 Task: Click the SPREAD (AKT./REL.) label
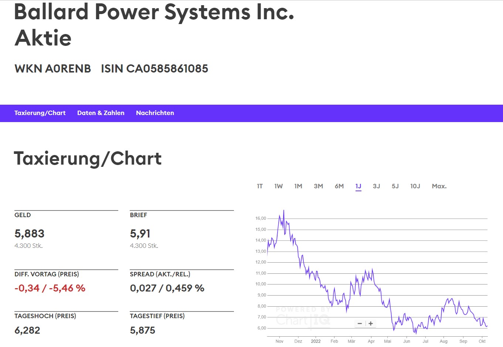(x=160, y=274)
